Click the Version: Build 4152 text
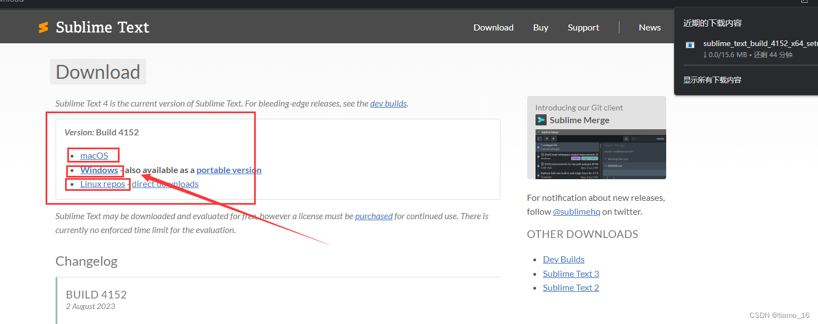This screenshot has width=818, height=324. tap(102, 132)
